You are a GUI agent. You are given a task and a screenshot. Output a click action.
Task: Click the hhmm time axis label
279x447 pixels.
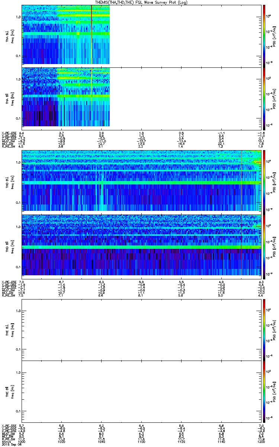coord(6,442)
